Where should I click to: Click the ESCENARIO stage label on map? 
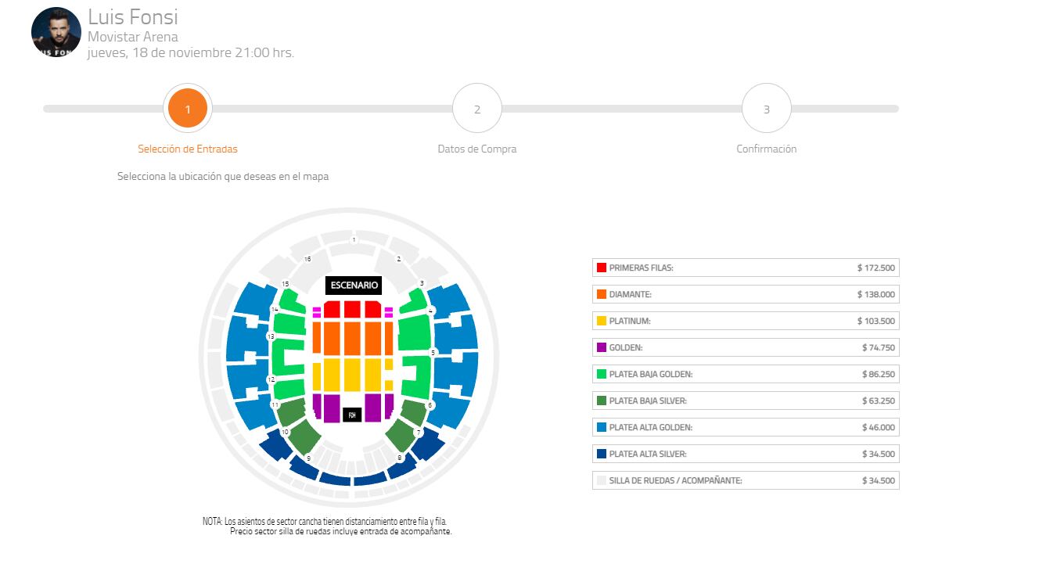tap(354, 286)
